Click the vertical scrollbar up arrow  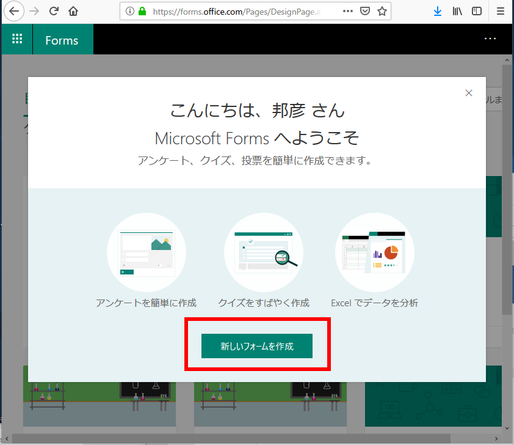click(x=507, y=60)
